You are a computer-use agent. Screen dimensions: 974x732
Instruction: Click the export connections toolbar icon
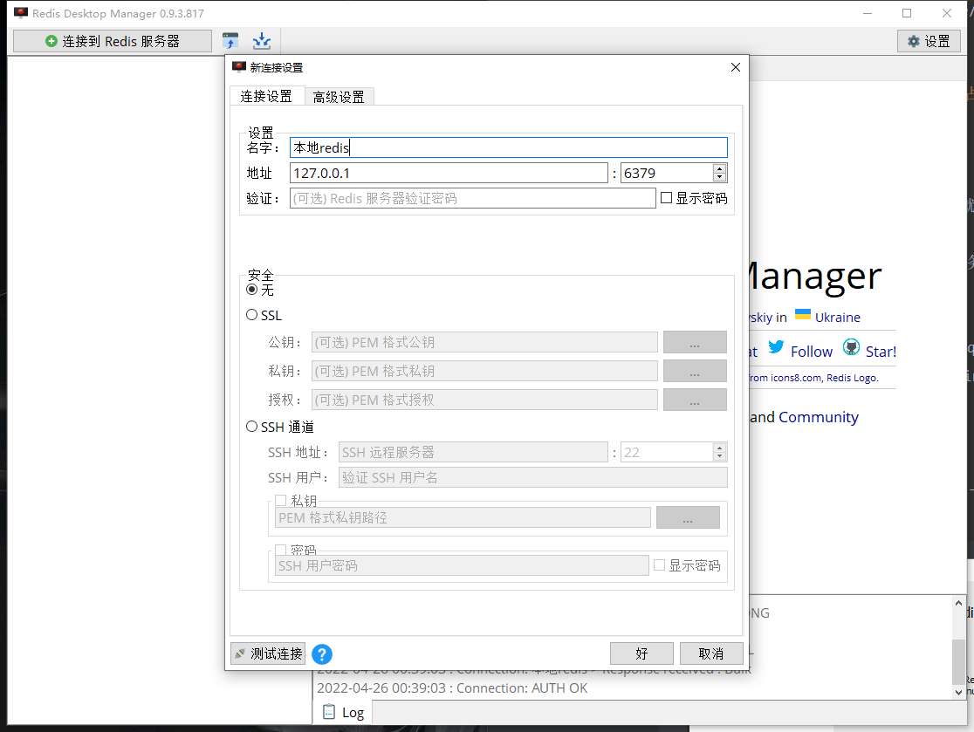[x=261, y=41]
